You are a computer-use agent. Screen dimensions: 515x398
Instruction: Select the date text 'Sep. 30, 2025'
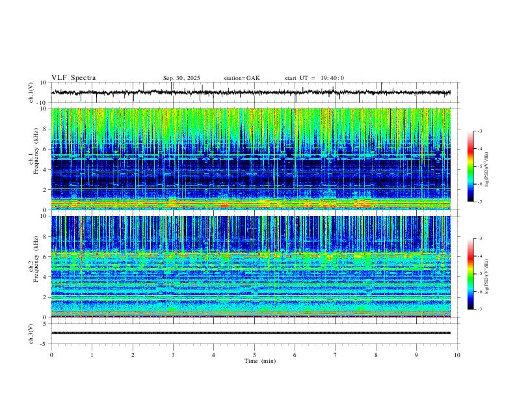(181, 78)
